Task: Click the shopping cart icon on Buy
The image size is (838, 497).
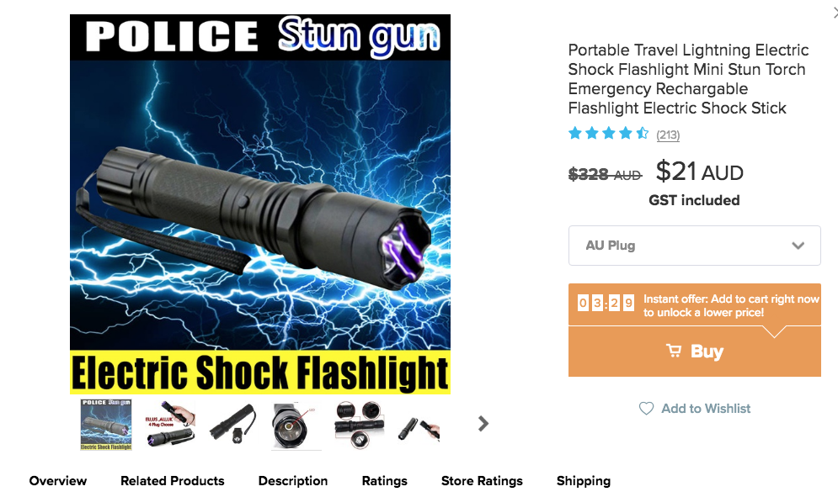Action: click(674, 351)
